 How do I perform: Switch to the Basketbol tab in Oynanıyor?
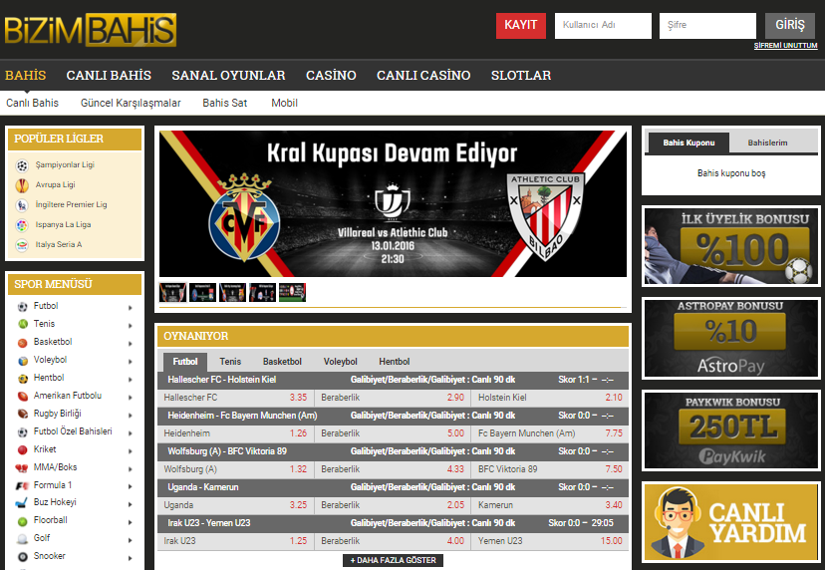tap(282, 362)
